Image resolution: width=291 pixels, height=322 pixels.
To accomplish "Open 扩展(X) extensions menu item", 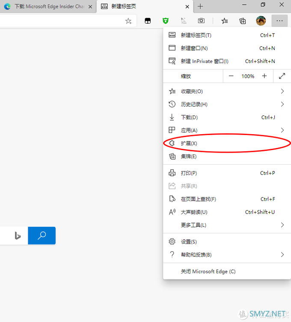I will (227, 143).
